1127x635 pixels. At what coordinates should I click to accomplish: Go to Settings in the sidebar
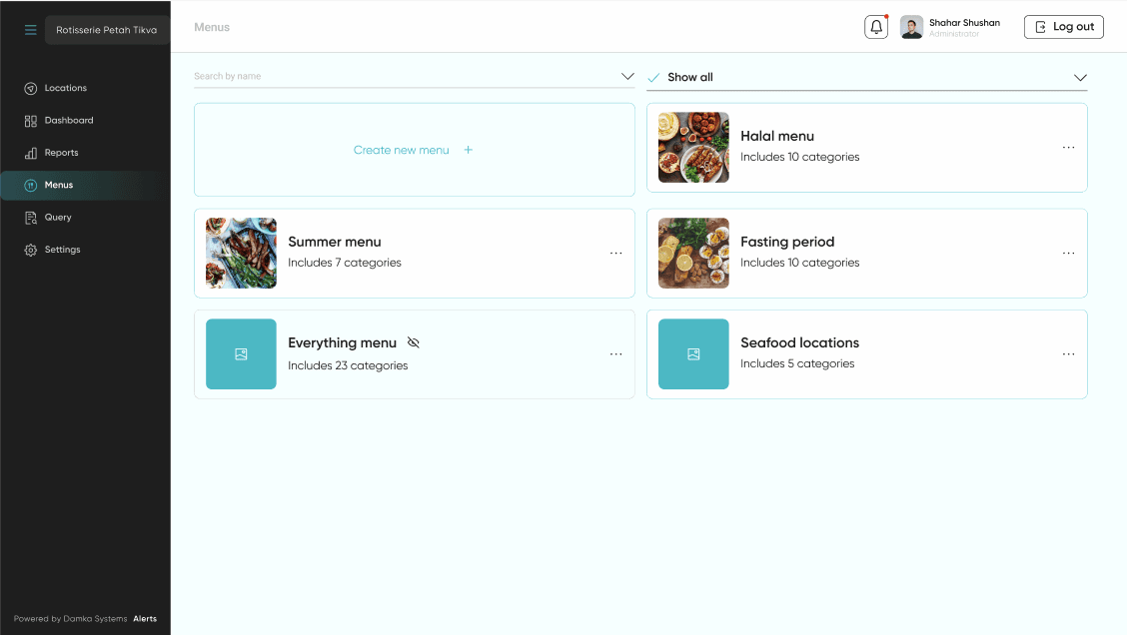pyautogui.click(x=63, y=250)
